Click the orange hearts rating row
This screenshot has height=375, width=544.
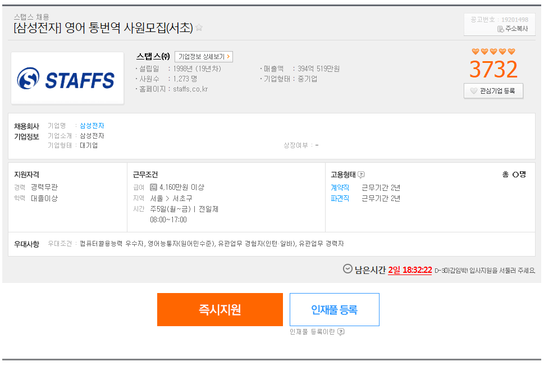point(493,51)
